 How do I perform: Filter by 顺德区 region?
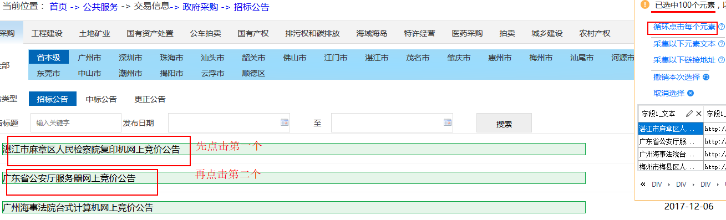click(253, 73)
